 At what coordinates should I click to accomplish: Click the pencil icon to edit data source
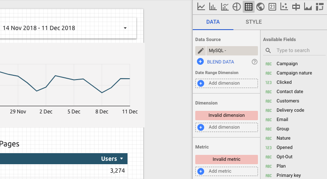201,51
